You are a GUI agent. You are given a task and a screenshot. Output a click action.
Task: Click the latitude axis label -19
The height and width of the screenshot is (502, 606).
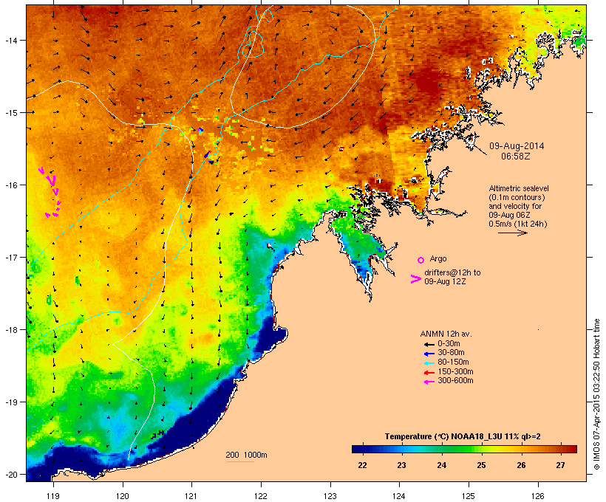tap(10, 402)
